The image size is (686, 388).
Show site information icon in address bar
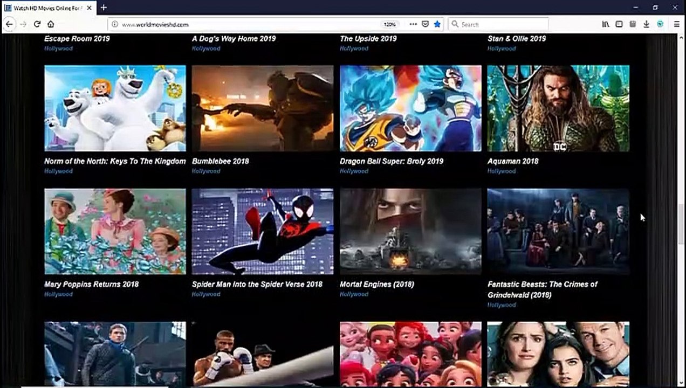coord(114,24)
